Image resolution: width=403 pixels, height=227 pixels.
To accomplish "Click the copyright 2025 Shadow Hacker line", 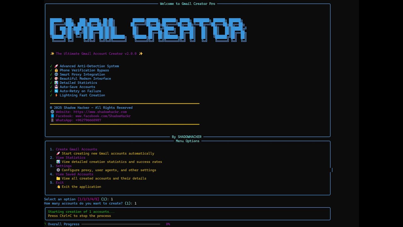I will tap(91, 108).
